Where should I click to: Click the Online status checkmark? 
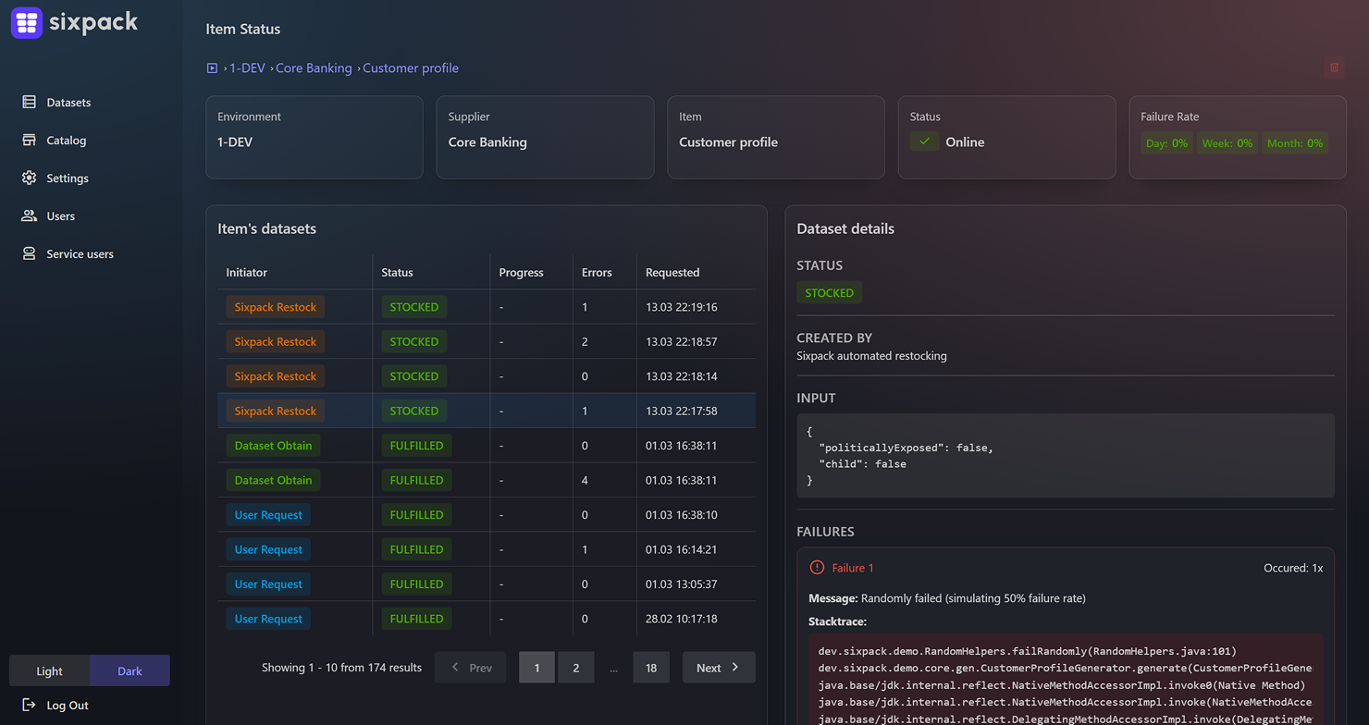coord(924,141)
